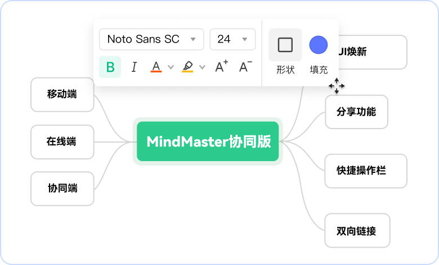Select the 分享功能 topic node
This screenshot has height=265, width=439.
356,112
